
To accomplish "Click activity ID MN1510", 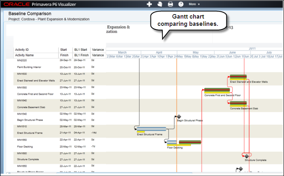I will [x=22, y=126].
